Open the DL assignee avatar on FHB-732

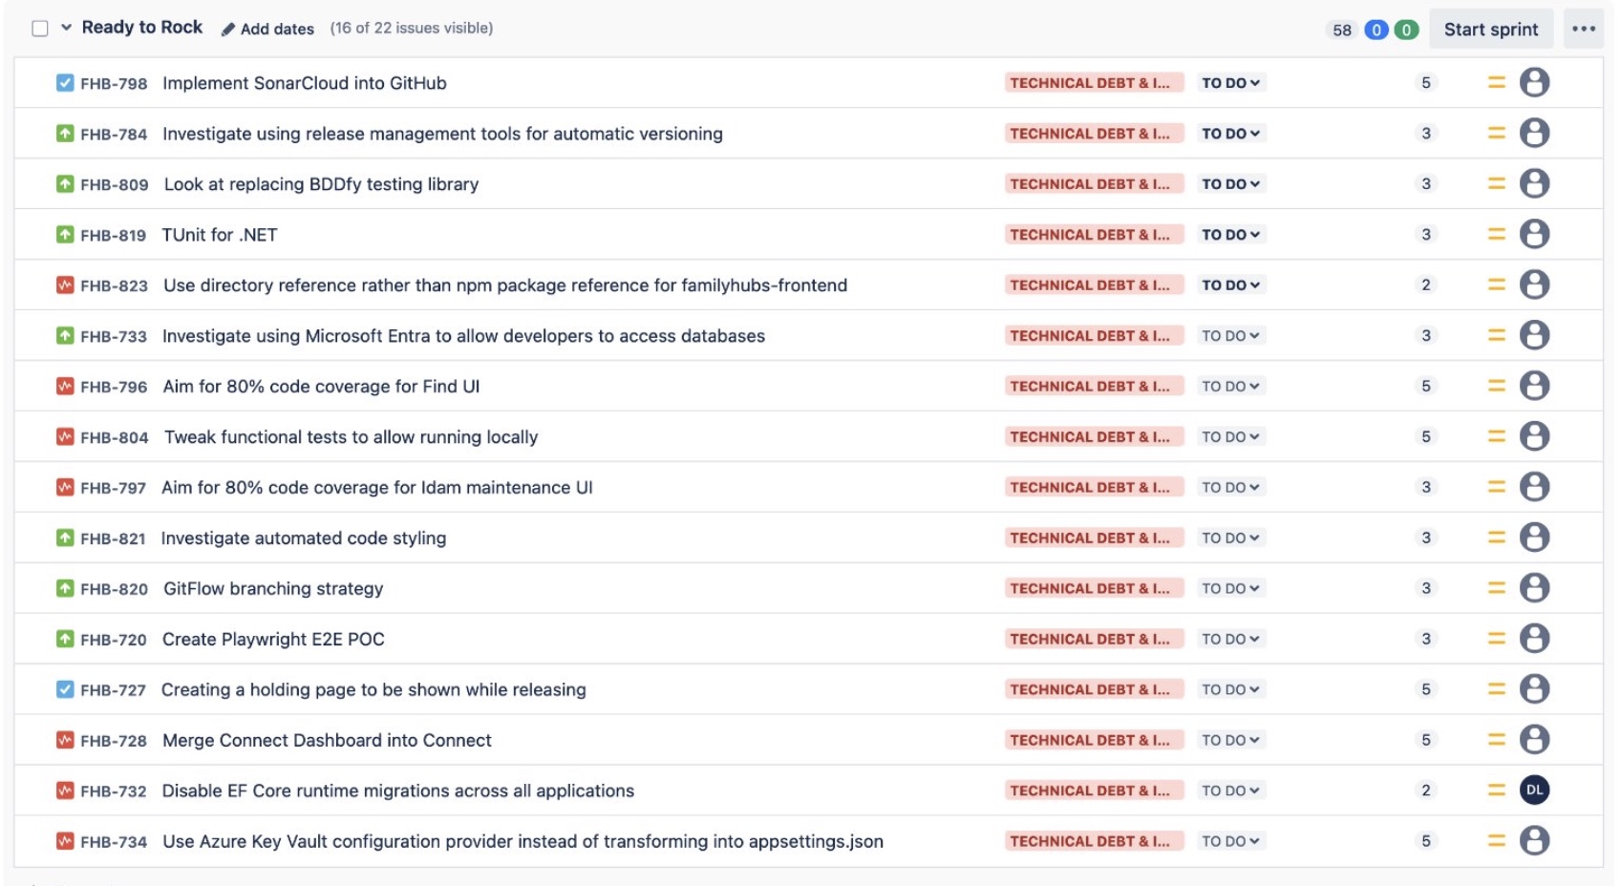(1534, 790)
